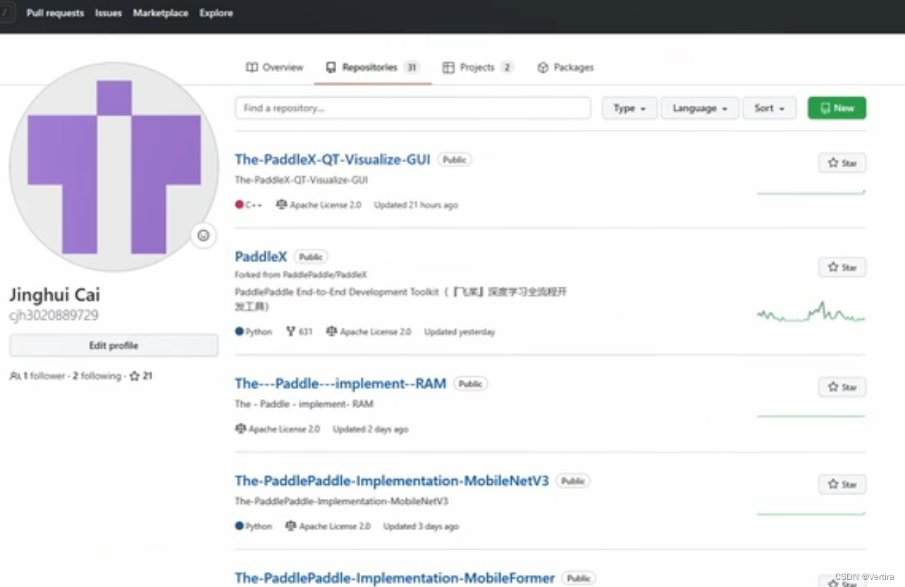Expand the Language filter dropdown
Image resolution: width=905 pixels, height=587 pixels.
click(700, 108)
